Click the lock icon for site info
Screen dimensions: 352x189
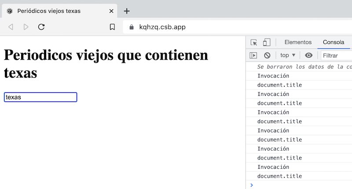[131, 27]
